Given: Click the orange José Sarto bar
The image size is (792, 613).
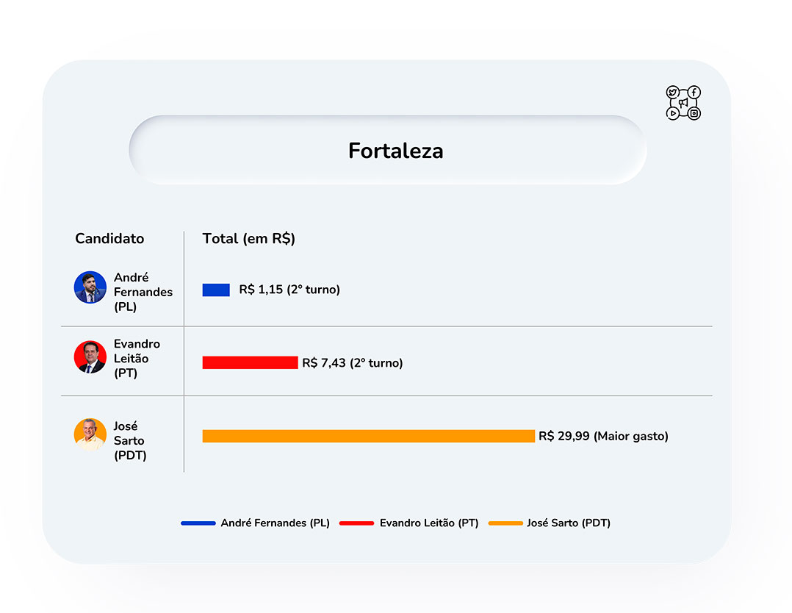Looking at the screenshot, I should 369,436.
